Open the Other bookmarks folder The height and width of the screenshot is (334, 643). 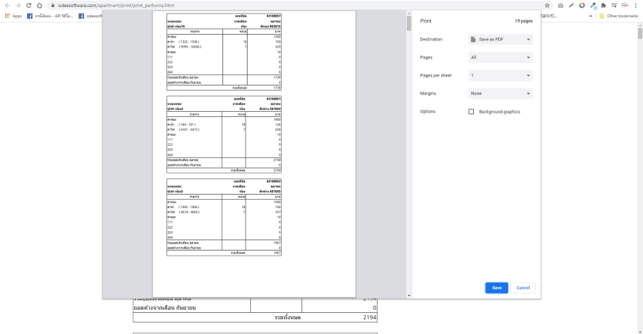coord(619,15)
